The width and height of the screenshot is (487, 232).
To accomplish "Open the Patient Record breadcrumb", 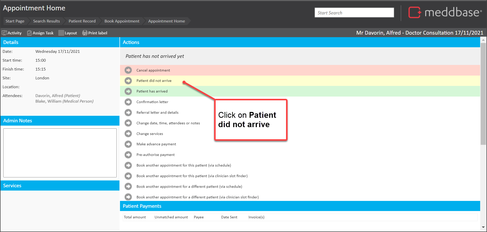I will pos(82,21).
